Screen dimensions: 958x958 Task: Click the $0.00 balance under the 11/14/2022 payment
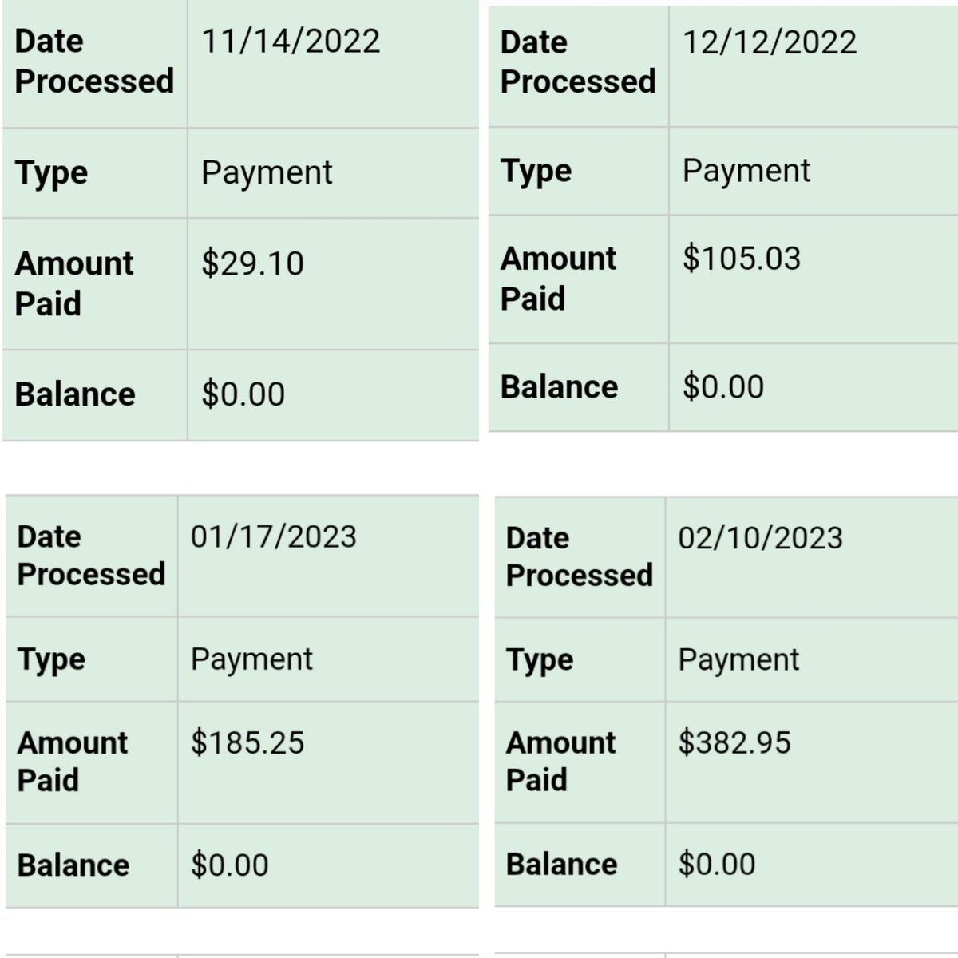(243, 394)
